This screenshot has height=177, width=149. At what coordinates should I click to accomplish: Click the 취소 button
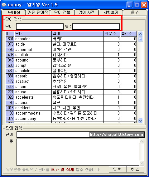coord(135,170)
